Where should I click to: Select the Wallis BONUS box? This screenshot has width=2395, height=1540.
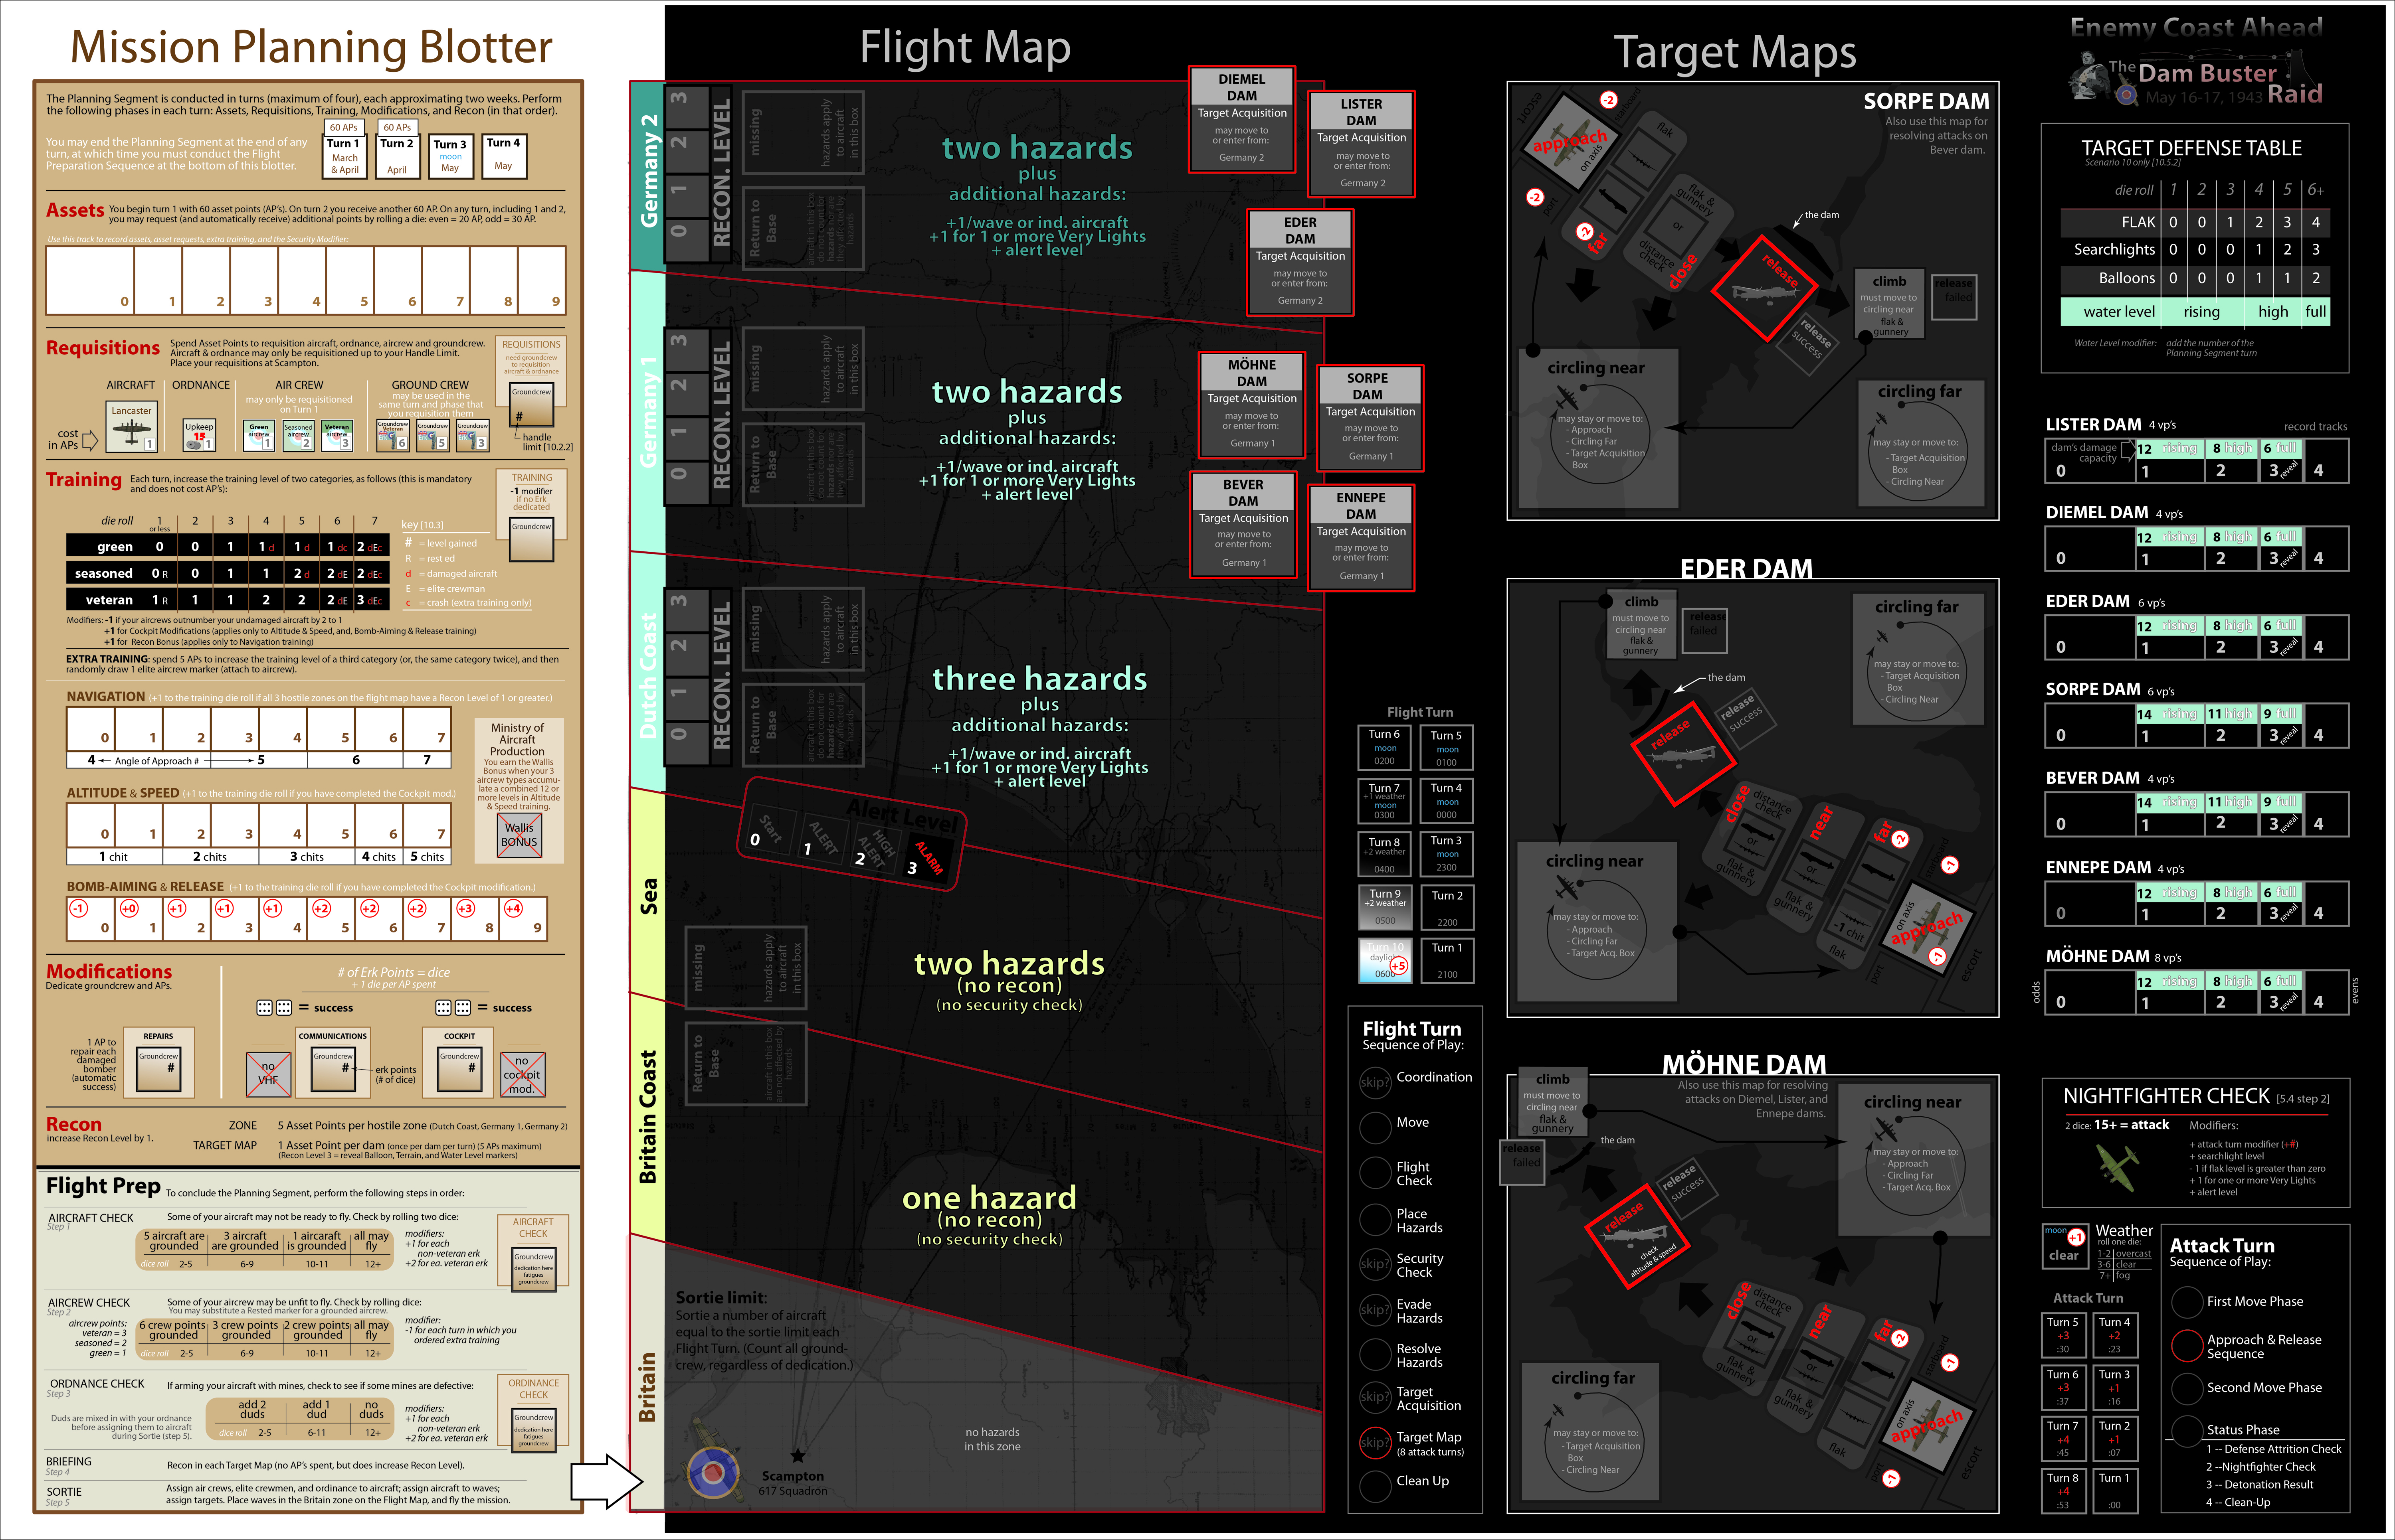pyautogui.click(x=519, y=835)
